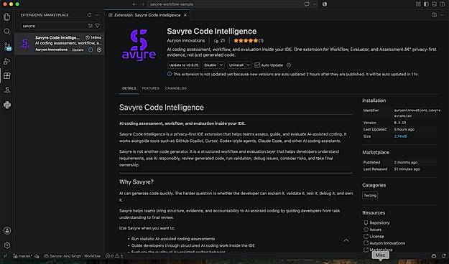
Task: Expand the Uninstall button dropdown arrow
Action: tap(249, 65)
